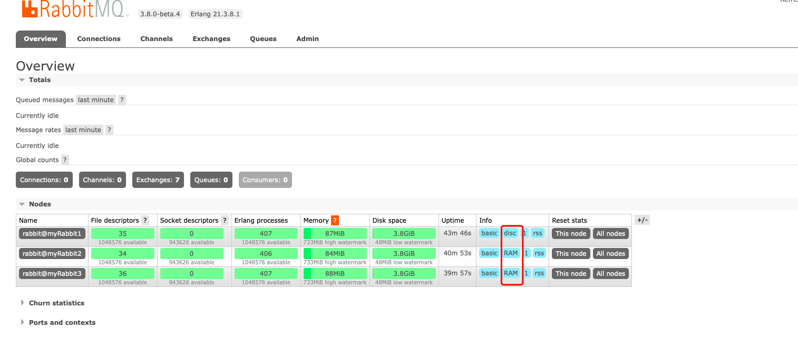
Task: Click the RAM tag for rabbit@myRabbit3
Action: pos(511,273)
